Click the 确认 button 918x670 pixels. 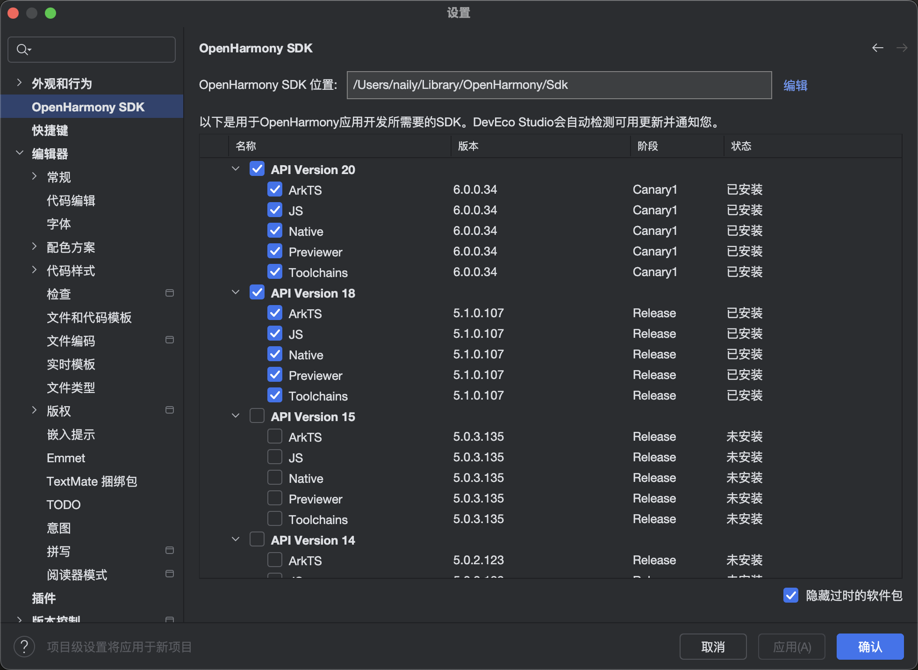870,647
